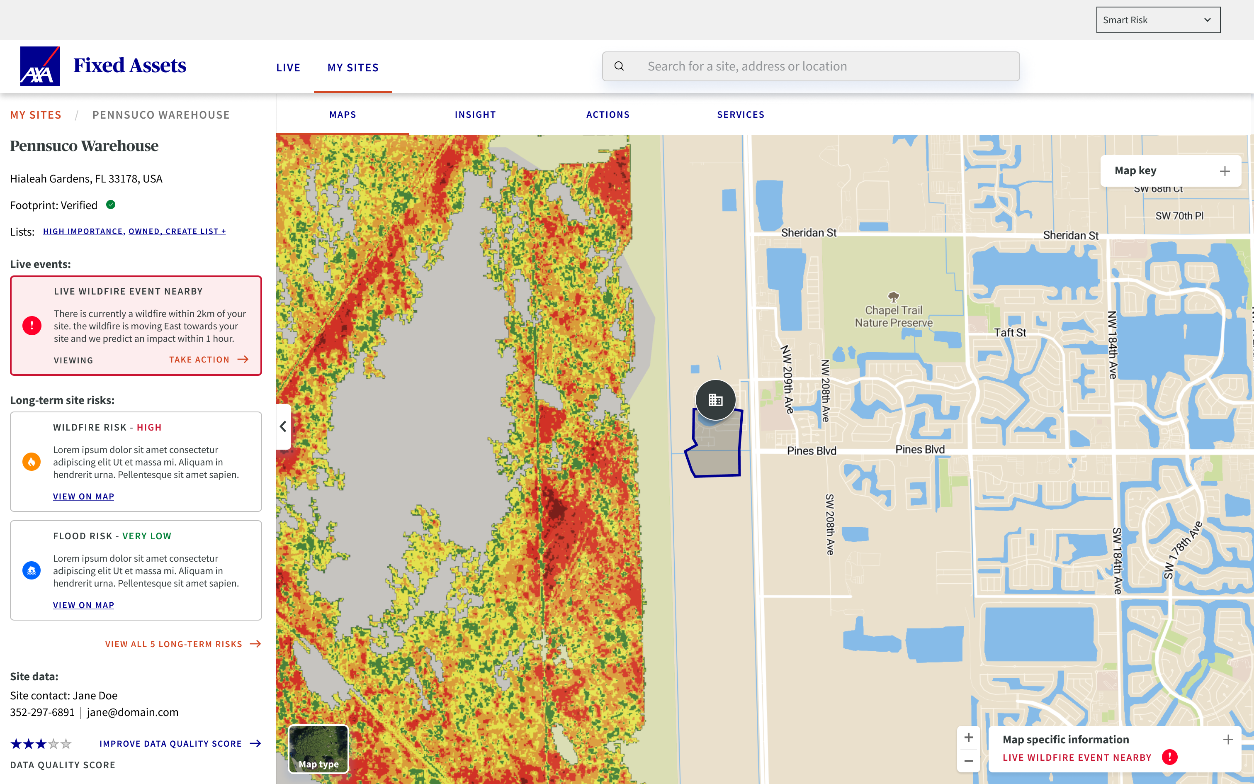Screen dimensions: 1254x784
Task: Zoom out on the map
Action: click(968, 761)
